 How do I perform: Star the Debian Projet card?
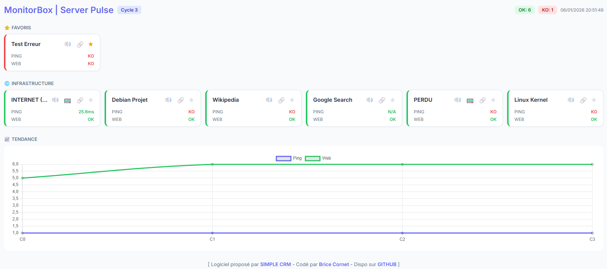point(191,100)
